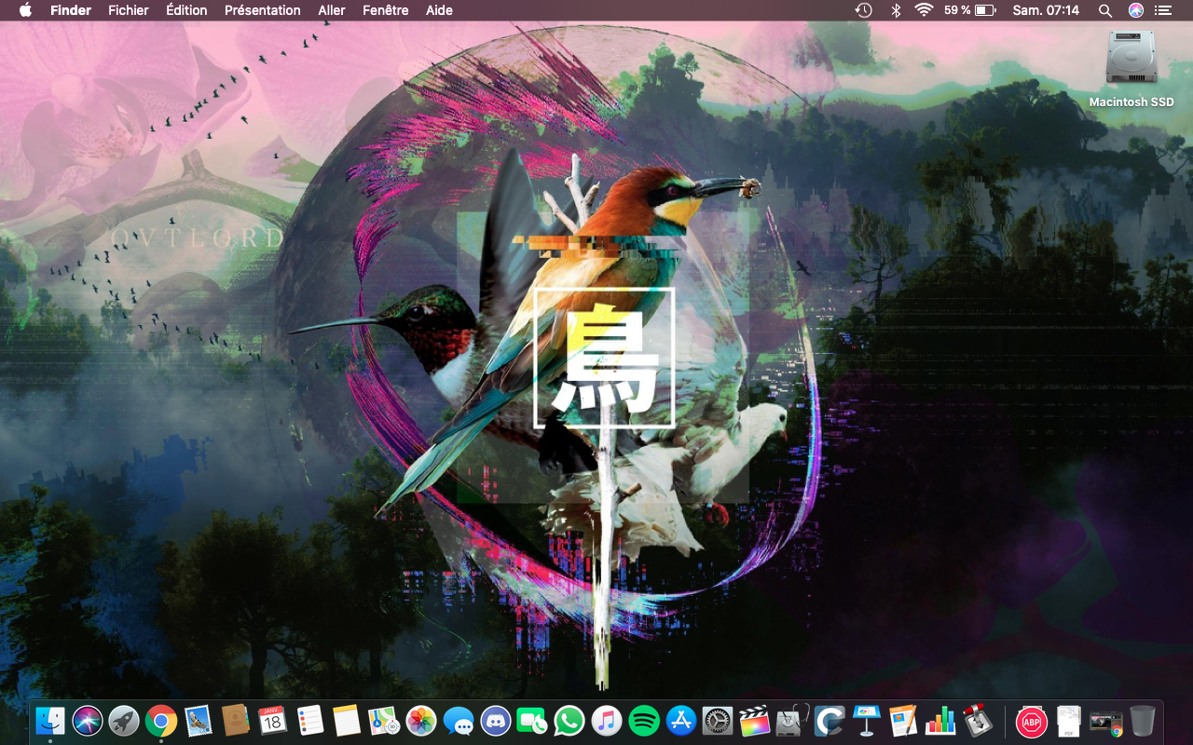Viewport: 1193px width, 745px height.
Task: Open Calendar showing 18
Action: click(x=272, y=720)
